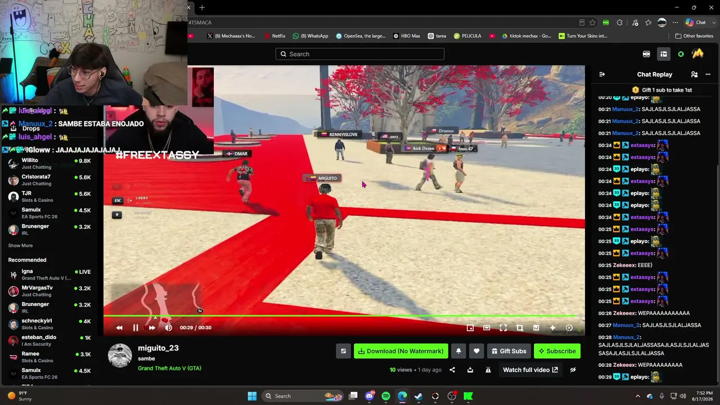Image resolution: width=720 pixels, height=405 pixels.
Task: Rewind the clip with the backward button
Action: pos(119,327)
